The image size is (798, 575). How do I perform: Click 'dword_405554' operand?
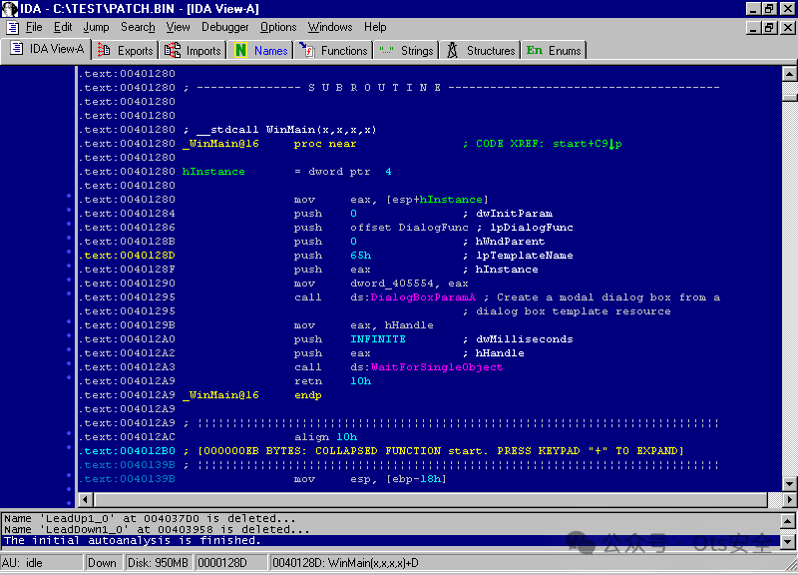[x=392, y=284]
